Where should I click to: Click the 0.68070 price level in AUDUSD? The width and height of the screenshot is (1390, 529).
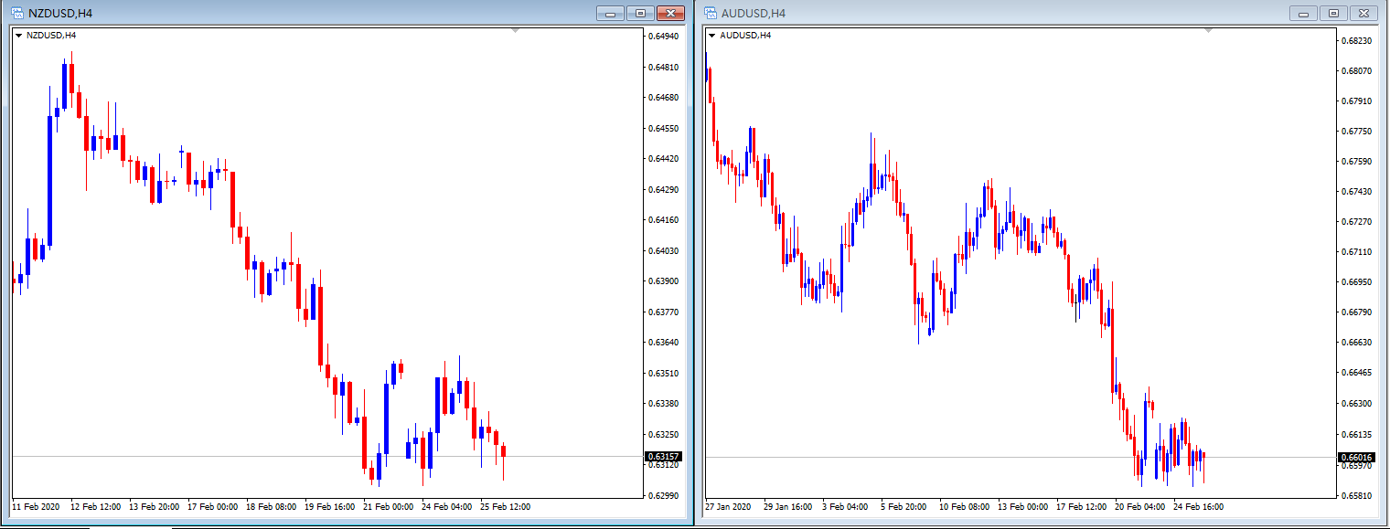coord(1356,71)
